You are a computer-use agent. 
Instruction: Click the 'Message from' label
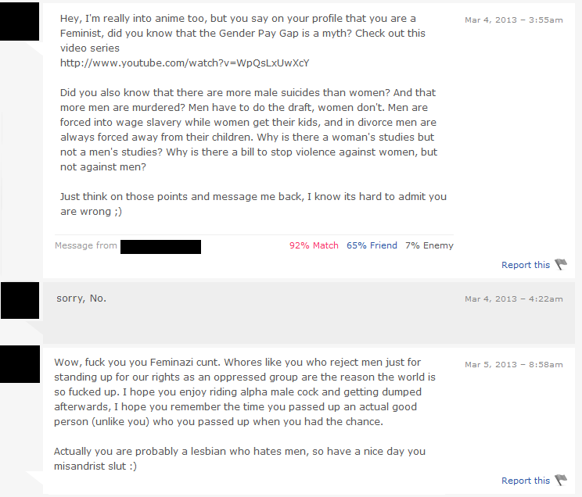86,245
